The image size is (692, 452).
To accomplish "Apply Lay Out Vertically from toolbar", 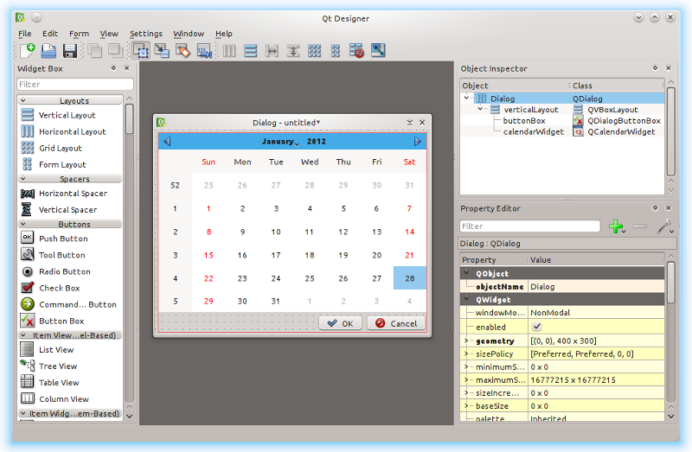I will (x=251, y=51).
